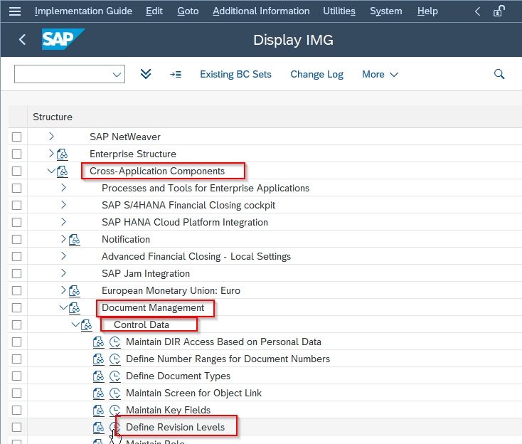Open documentation for Maintain Screen for Object Link
This screenshot has height=444, width=522.
coord(98,393)
